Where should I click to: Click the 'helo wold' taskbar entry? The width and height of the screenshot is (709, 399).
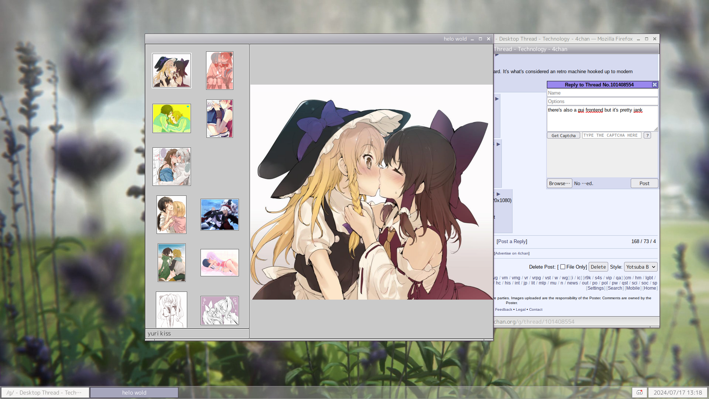pos(134,392)
